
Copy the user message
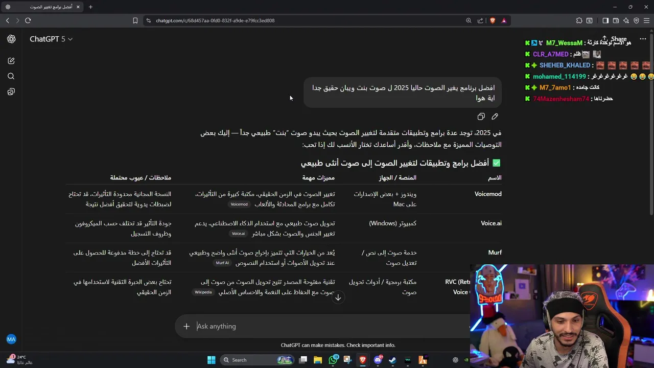[x=481, y=117]
